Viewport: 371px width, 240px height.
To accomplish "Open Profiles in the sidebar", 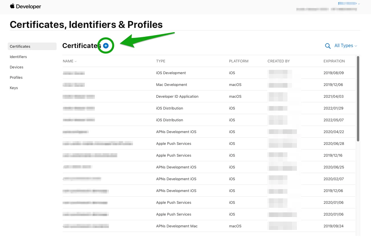I will [x=16, y=77].
